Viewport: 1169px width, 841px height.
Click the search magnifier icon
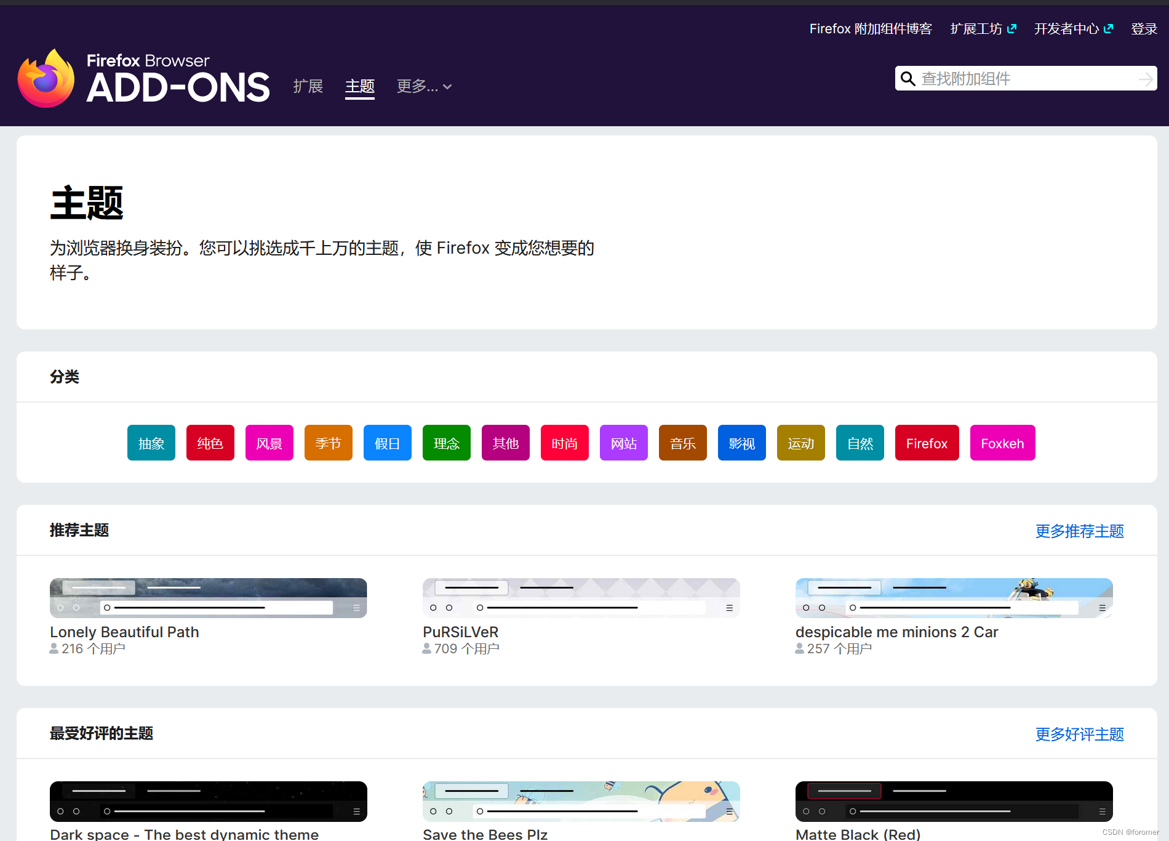pyautogui.click(x=908, y=79)
